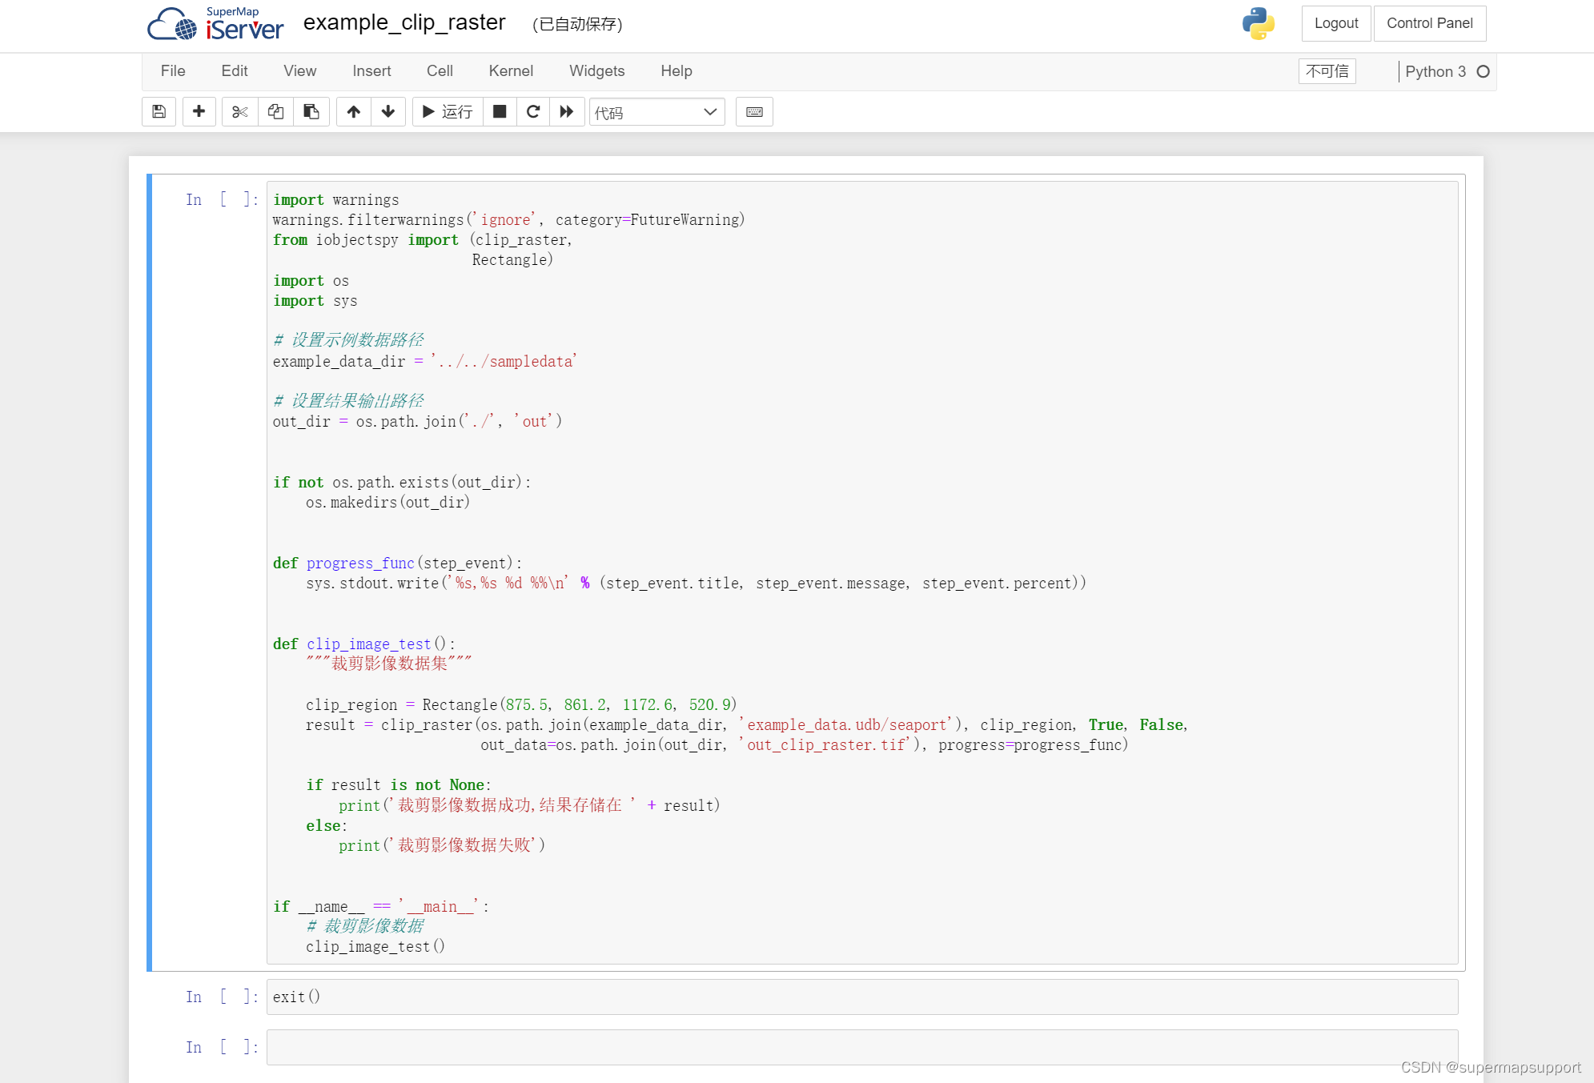Click the 'def clip_image_test' line
Viewport: 1594px width, 1083px height.
(364, 644)
